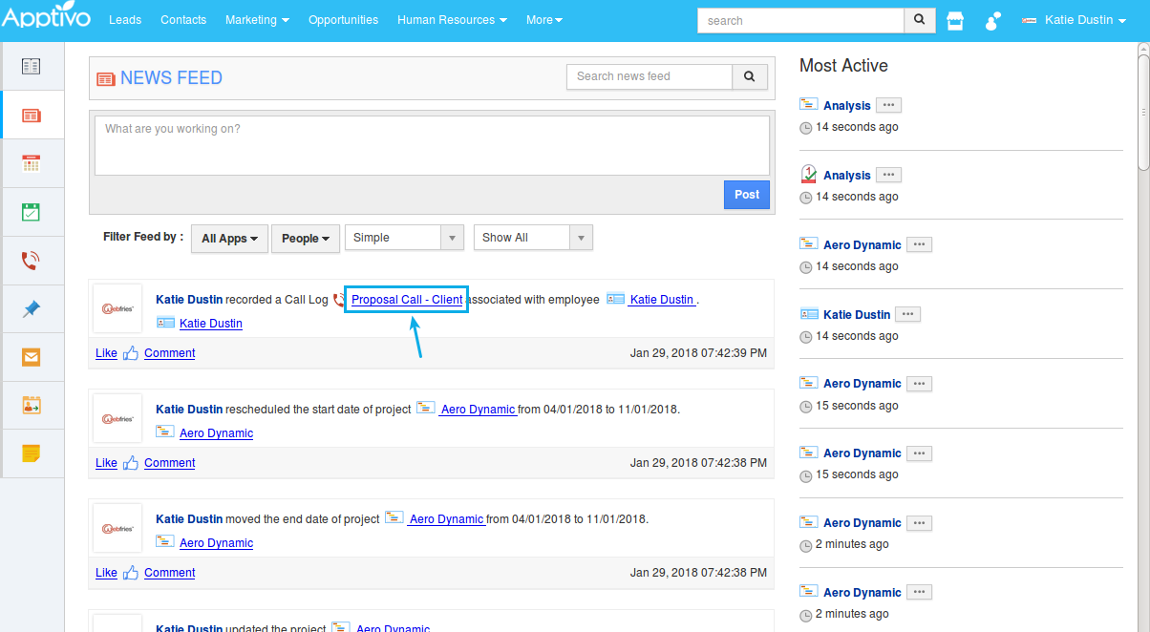Viewport: 1150px width, 632px height.
Task: Open the Proposal Call - Client link
Action: (407, 300)
